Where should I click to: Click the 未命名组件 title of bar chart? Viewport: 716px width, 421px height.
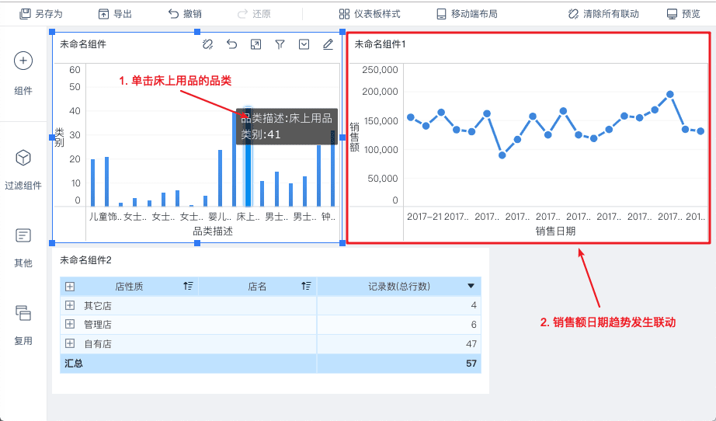click(x=83, y=44)
